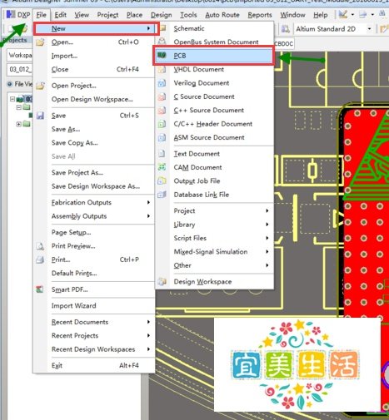The height and width of the screenshot is (420, 389).
Task: Click Open... in File menu
Action: (x=93, y=42)
